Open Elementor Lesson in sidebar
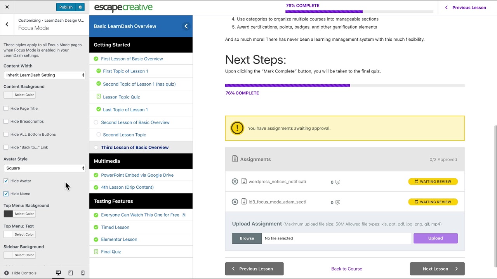 click(x=119, y=239)
